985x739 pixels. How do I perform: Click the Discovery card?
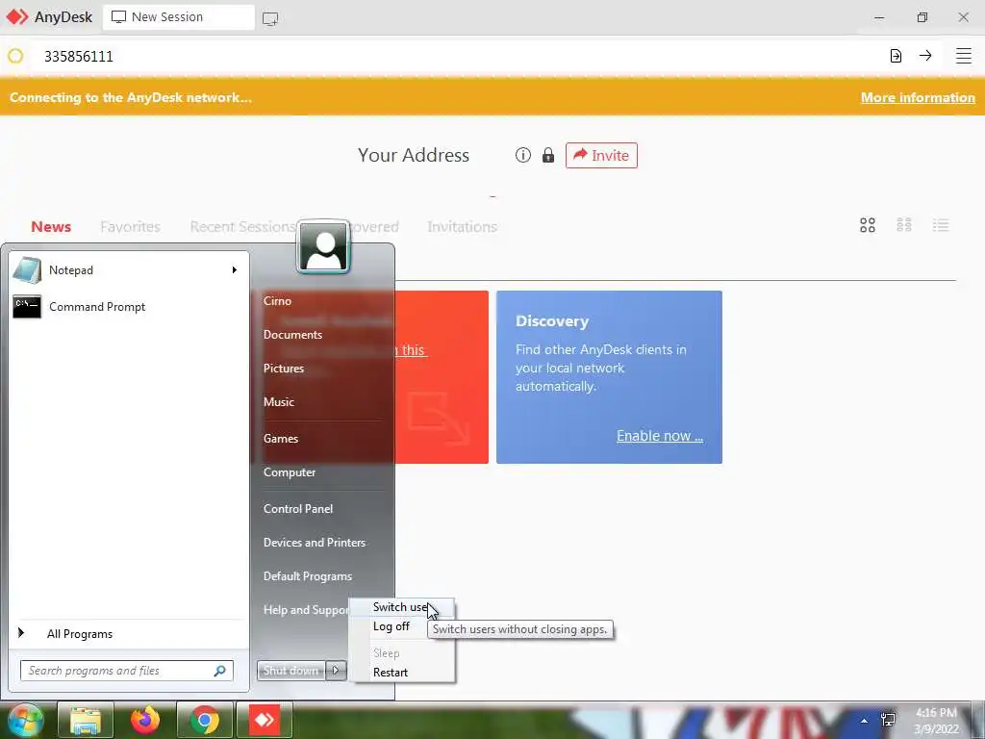click(x=609, y=377)
